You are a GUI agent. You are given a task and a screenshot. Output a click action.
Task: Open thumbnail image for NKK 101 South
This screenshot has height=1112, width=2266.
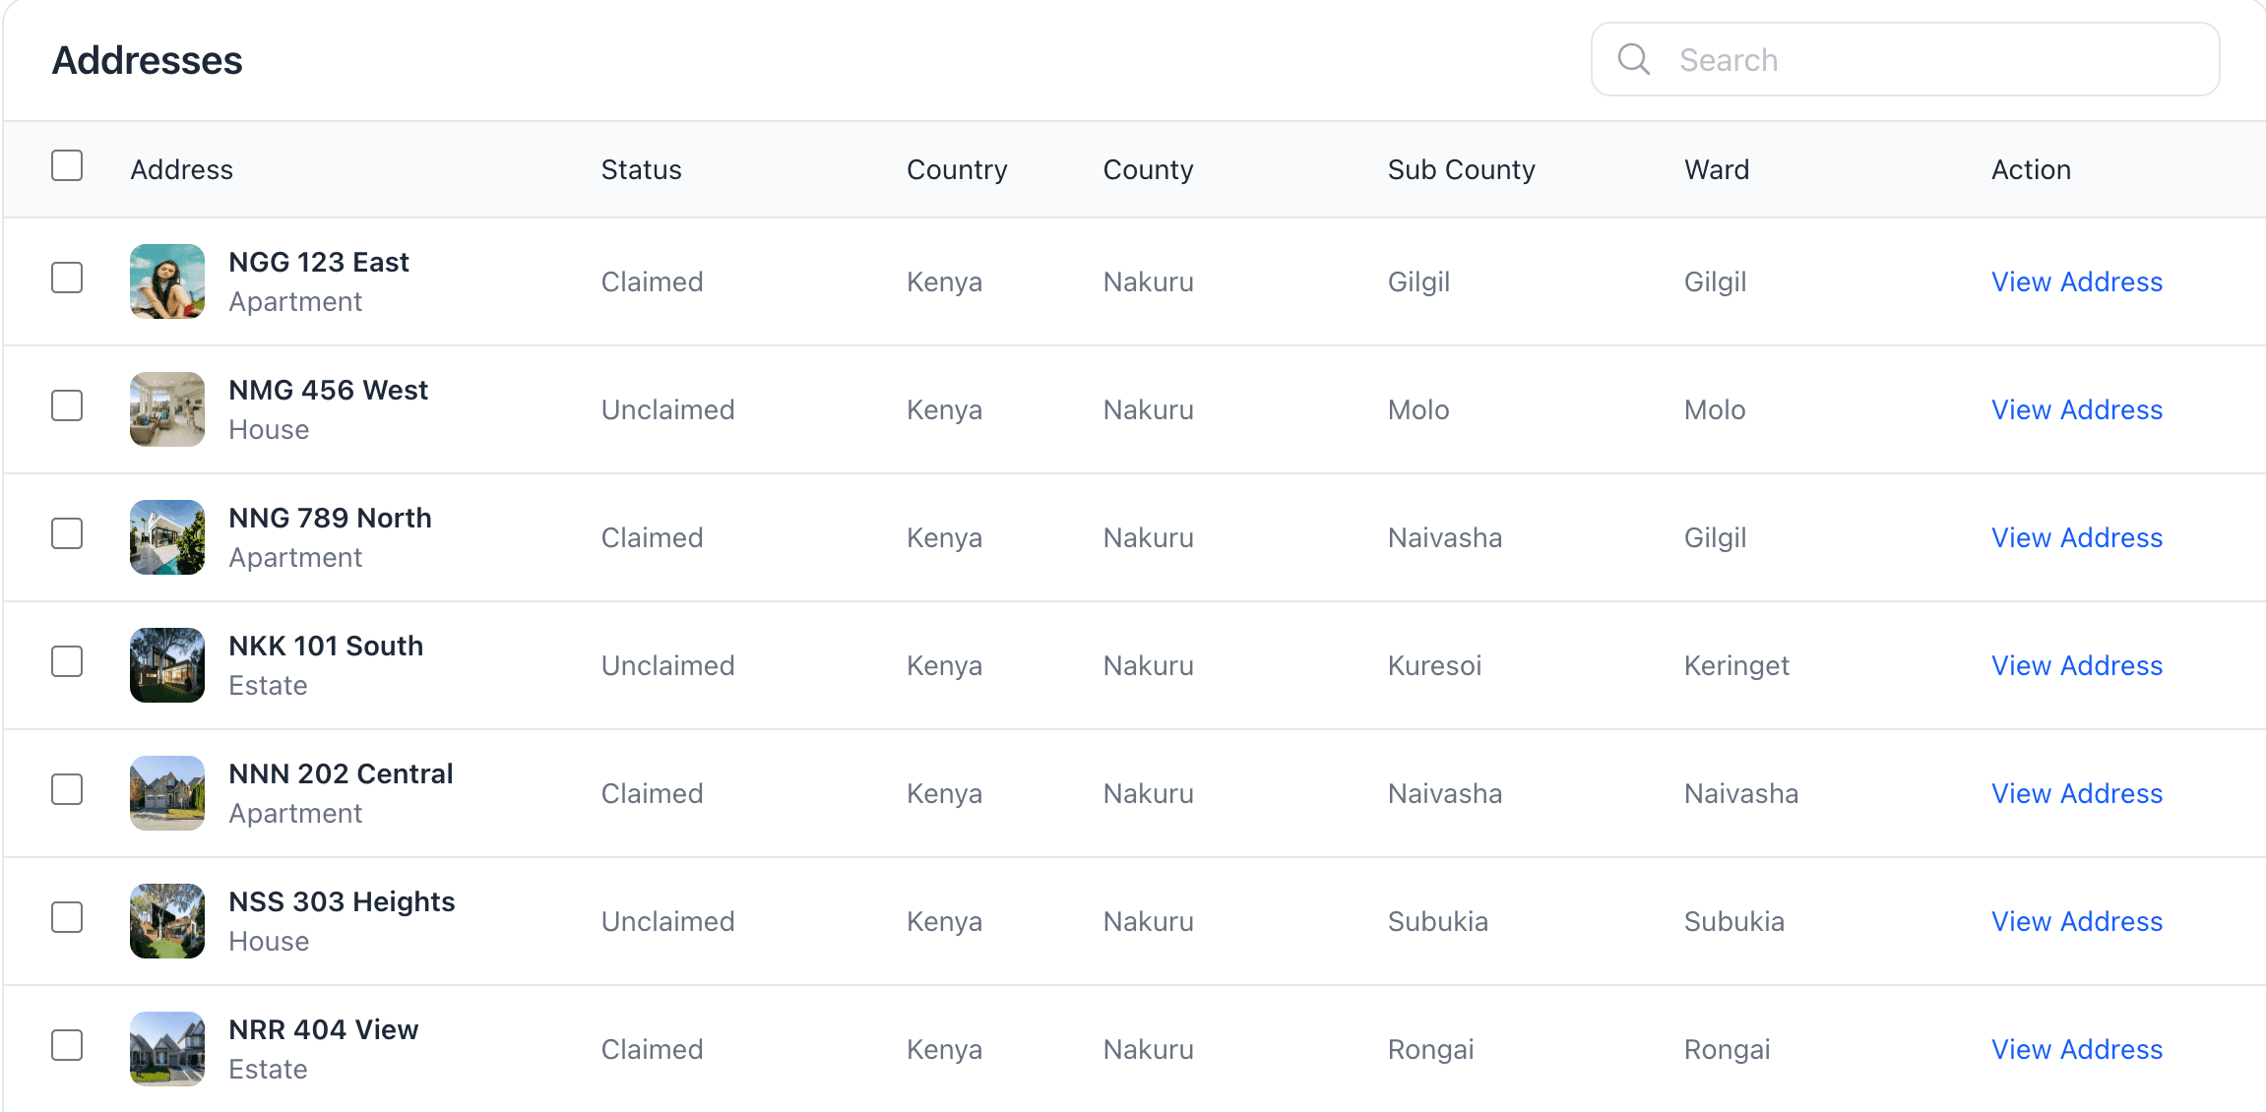tap(167, 665)
